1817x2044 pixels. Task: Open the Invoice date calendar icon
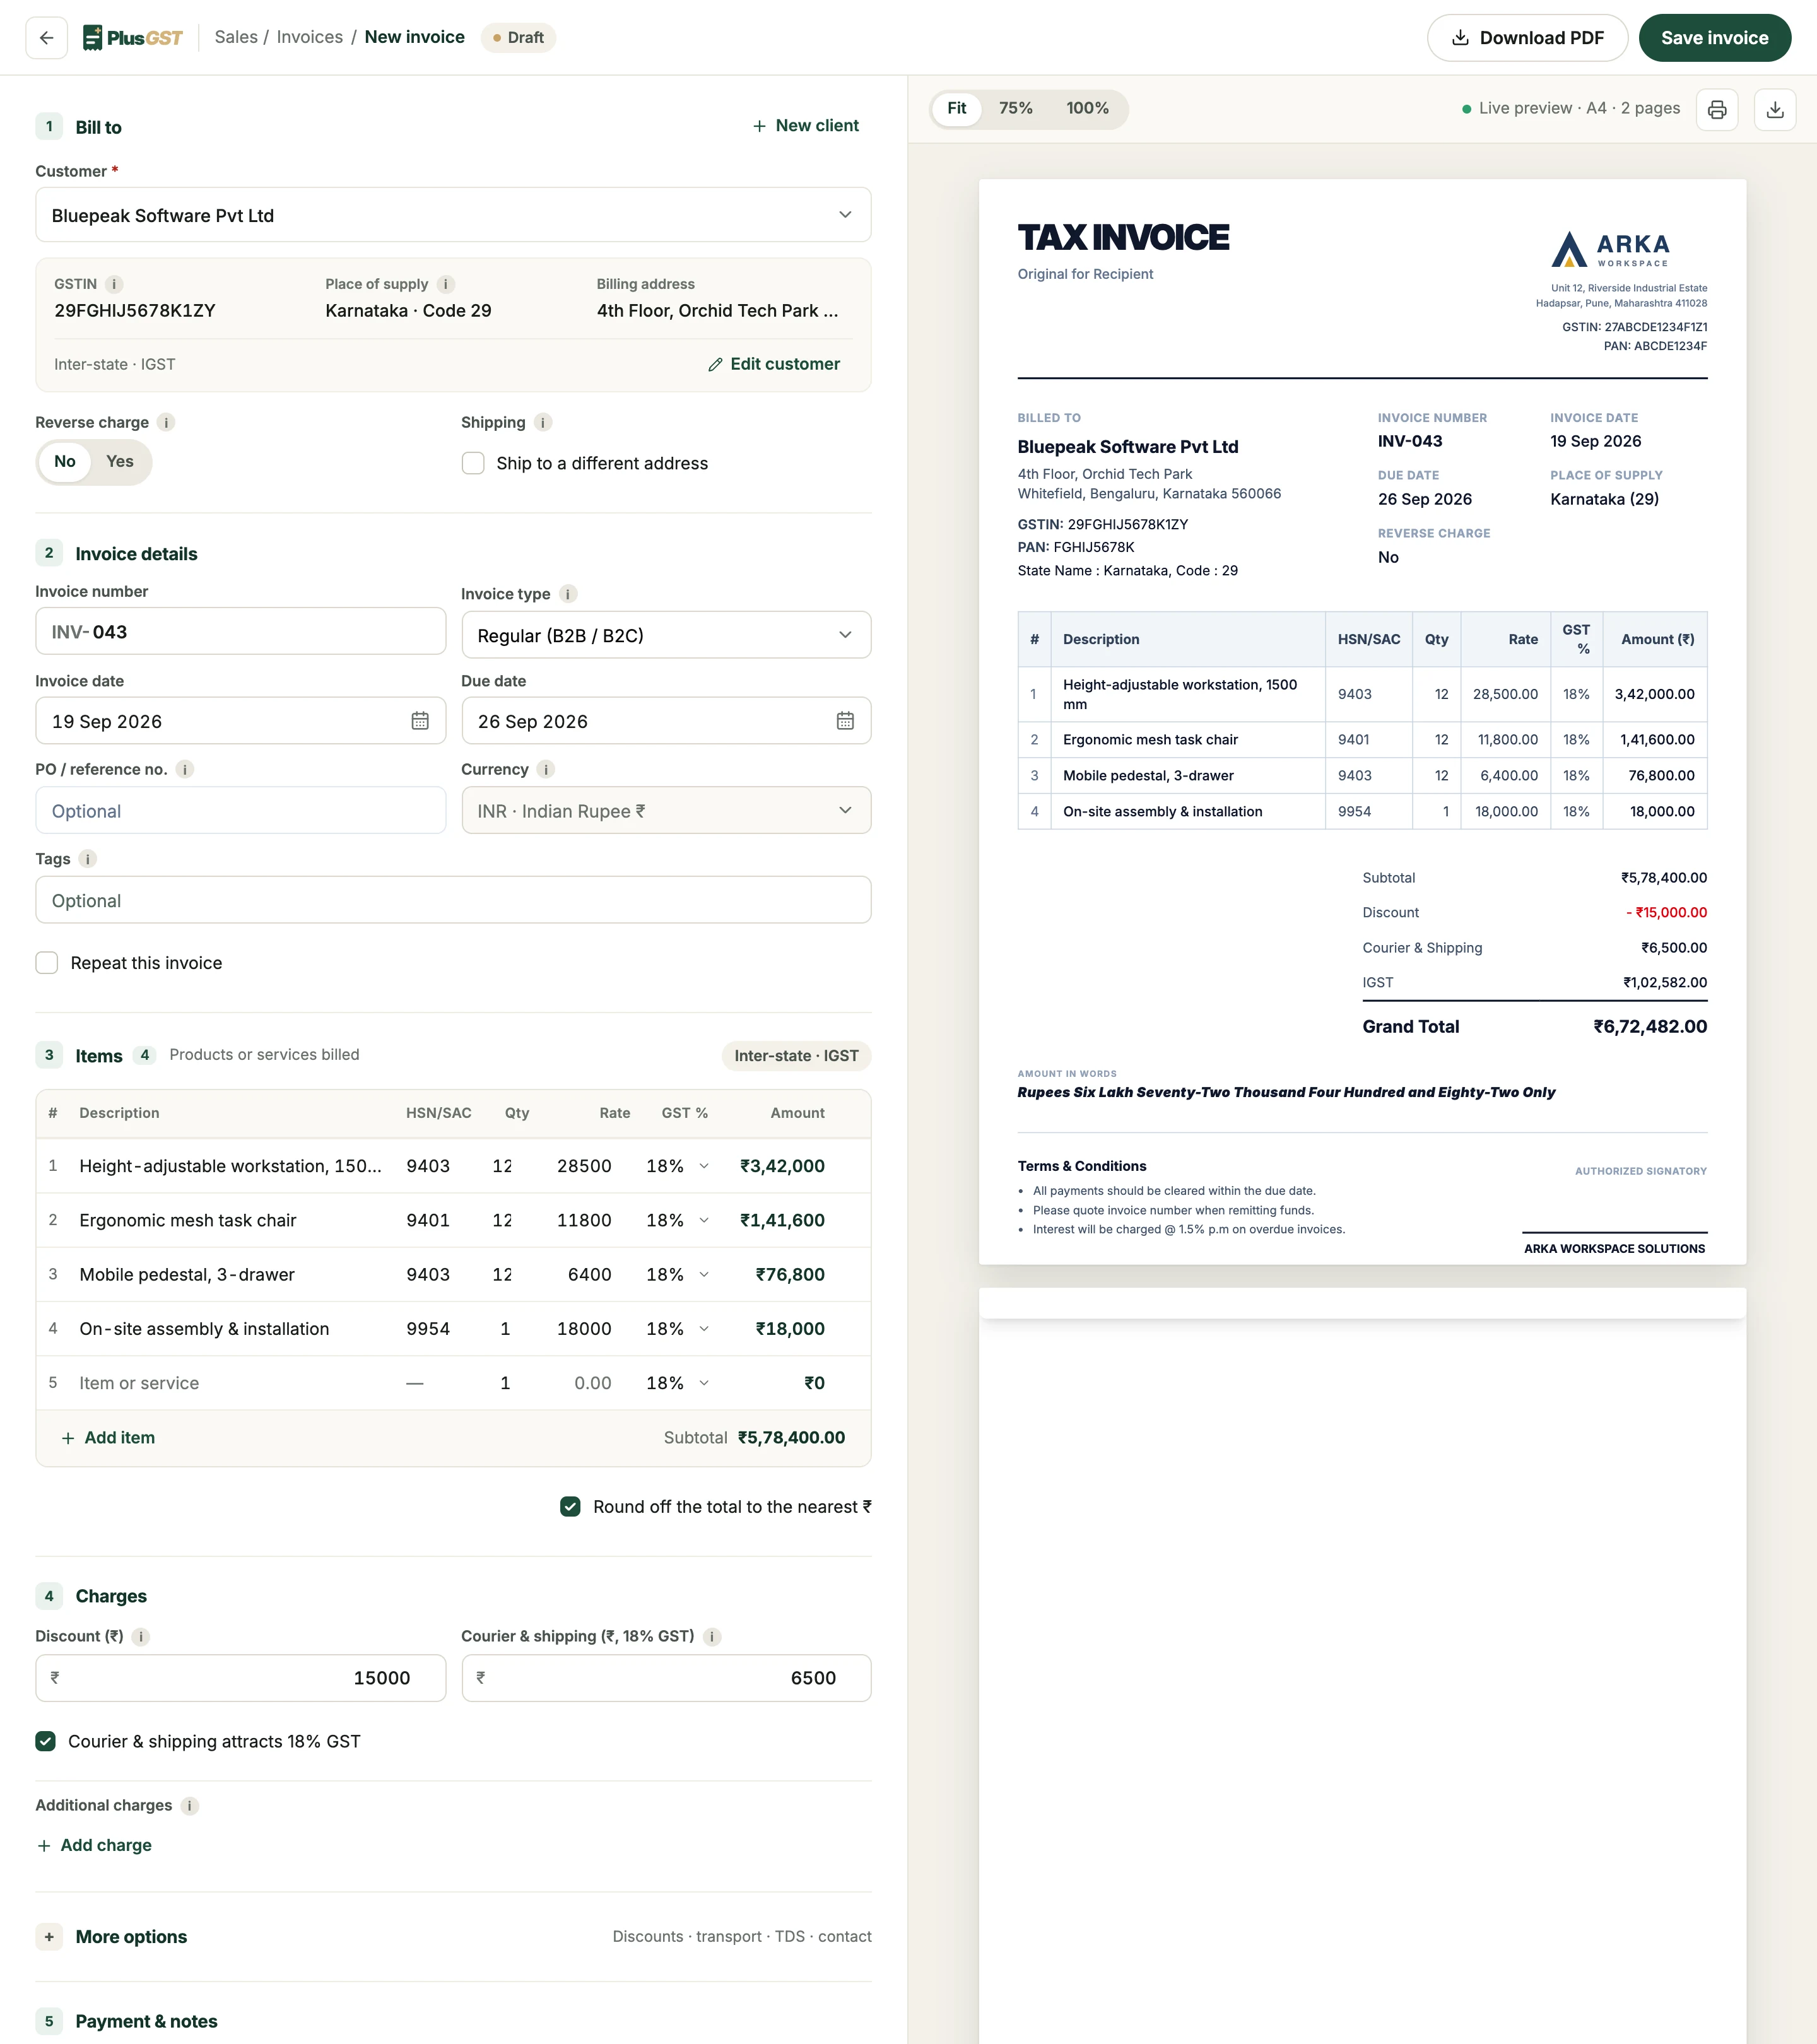(420, 721)
